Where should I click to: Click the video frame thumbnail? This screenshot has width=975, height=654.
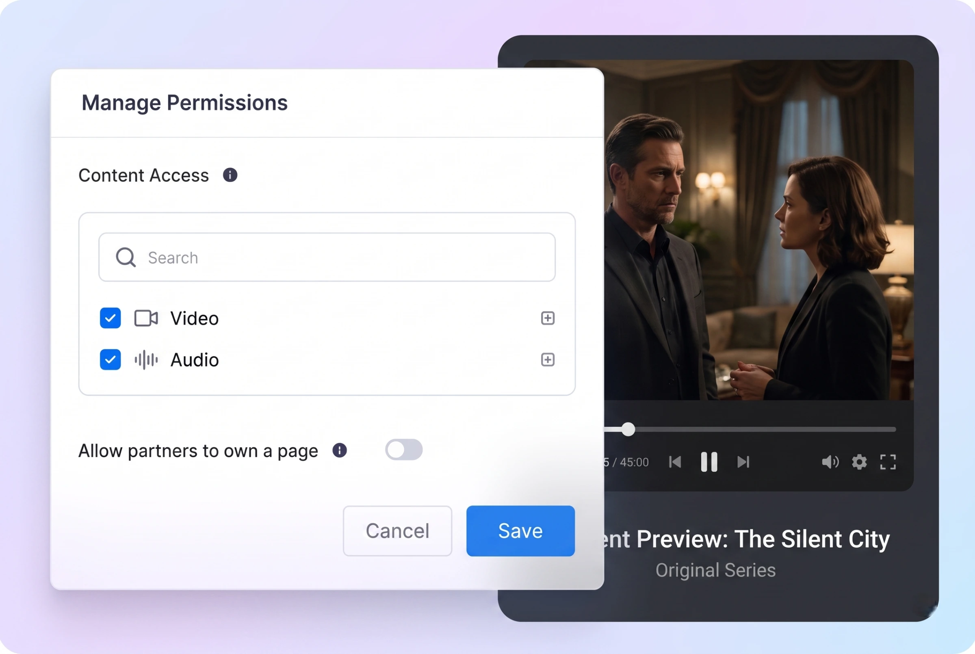[759, 230]
